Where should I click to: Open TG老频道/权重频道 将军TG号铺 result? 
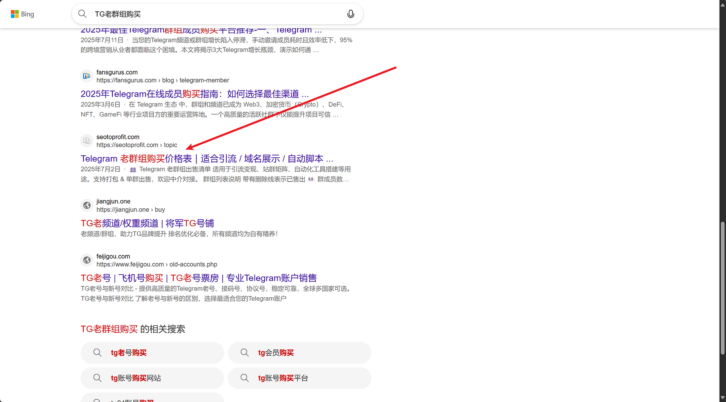147,223
